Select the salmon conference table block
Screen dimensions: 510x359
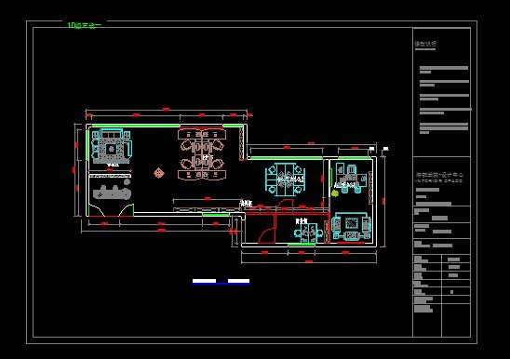pyautogui.click(x=202, y=154)
